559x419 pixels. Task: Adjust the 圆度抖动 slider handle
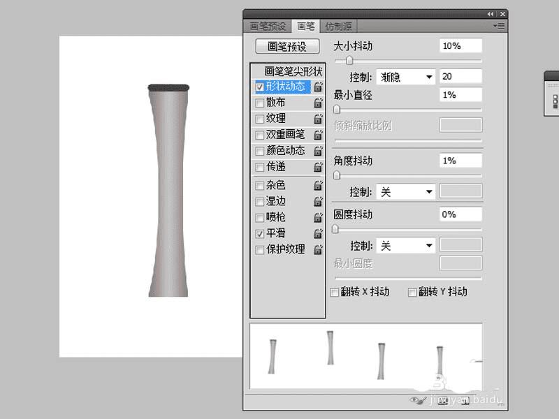pos(335,229)
